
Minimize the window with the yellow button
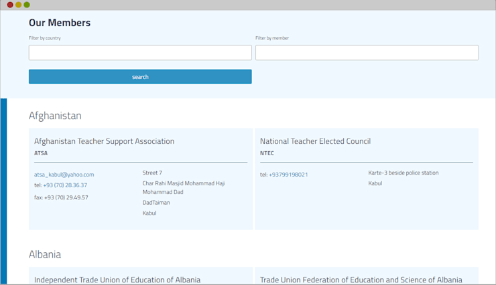pos(18,5)
